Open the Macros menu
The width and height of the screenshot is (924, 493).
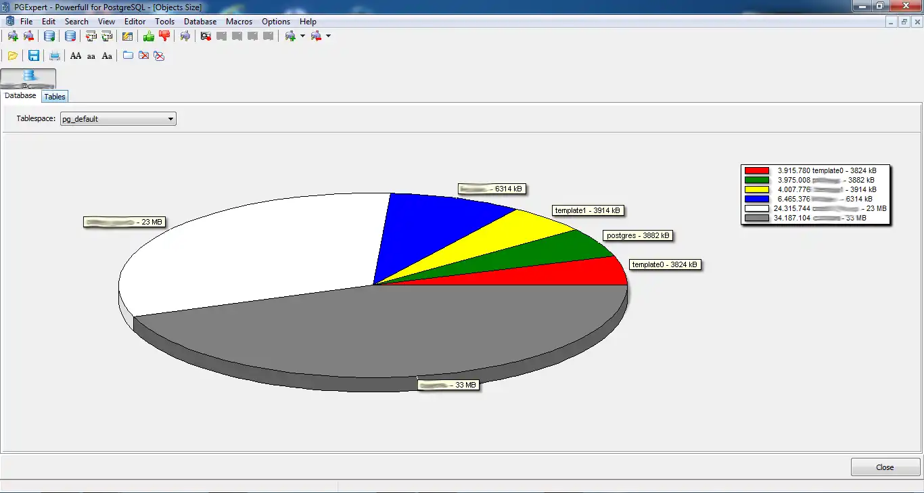[x=239, y=22]
